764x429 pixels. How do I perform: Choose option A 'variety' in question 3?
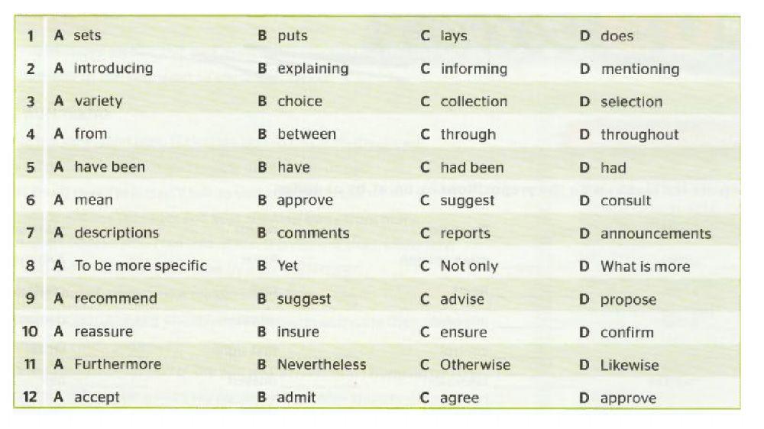pos(98,101)
